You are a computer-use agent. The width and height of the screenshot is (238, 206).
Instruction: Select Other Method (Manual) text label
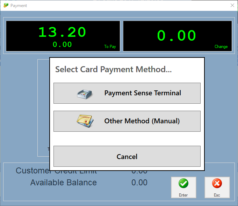pyautogui.click(x=142, y=121)
